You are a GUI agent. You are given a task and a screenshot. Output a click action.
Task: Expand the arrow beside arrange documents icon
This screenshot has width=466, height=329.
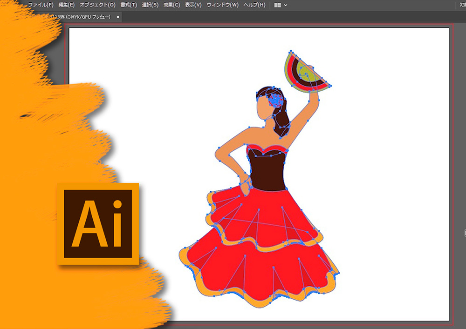click(286, 5)
